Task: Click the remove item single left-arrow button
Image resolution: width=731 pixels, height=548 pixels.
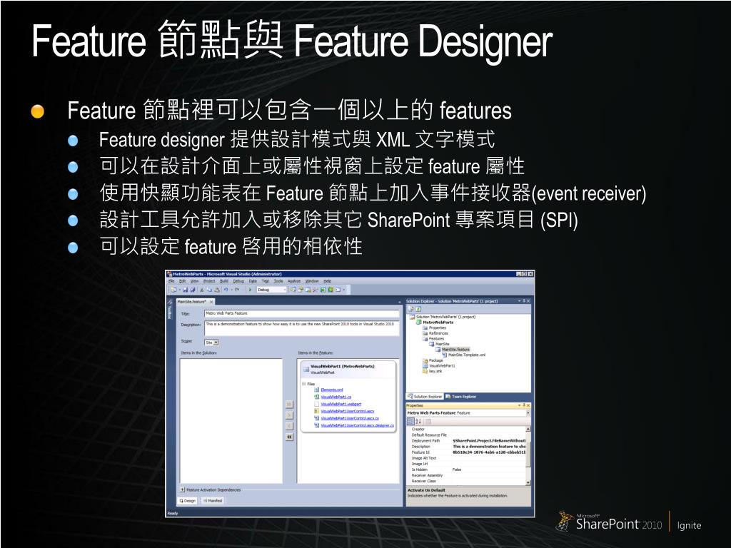Action: (290, 426)
